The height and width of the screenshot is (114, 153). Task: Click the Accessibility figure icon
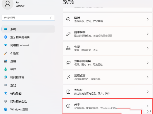pyautogui.click(x=5, y=93)
